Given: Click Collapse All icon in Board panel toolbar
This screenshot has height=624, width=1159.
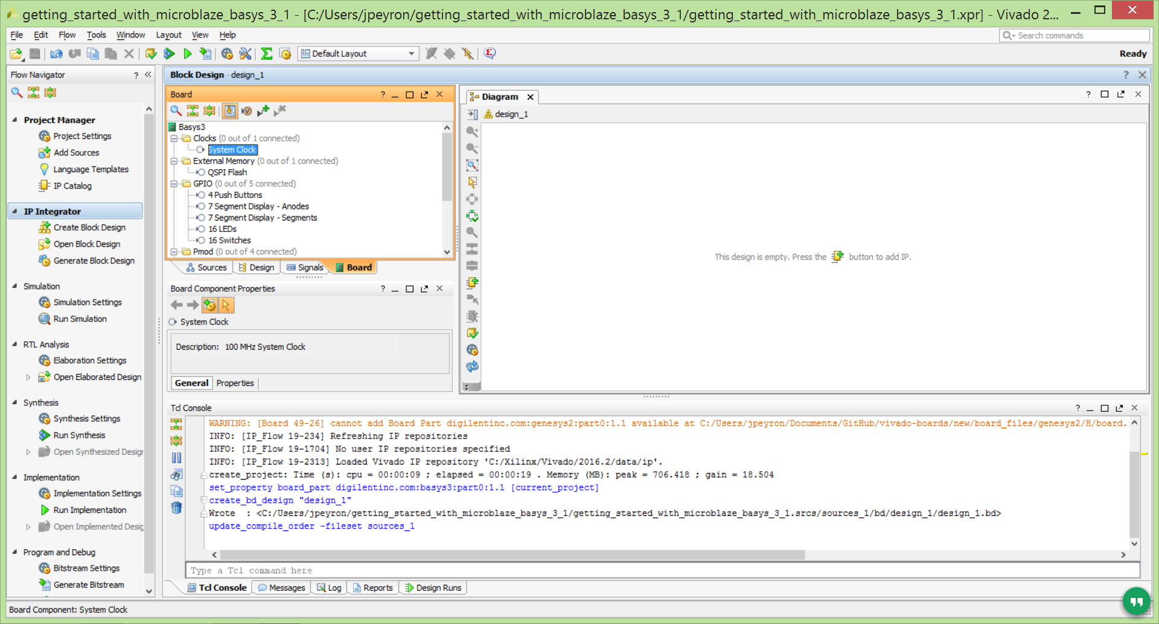Looking at the screenshot, I should click(x=193, y=111).
